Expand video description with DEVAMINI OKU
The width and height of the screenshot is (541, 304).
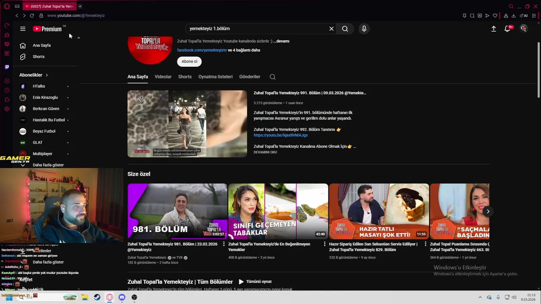(265, 152)
